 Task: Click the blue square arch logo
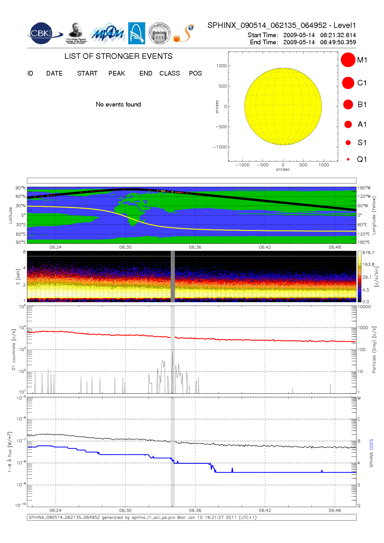[x=137, y=33]
